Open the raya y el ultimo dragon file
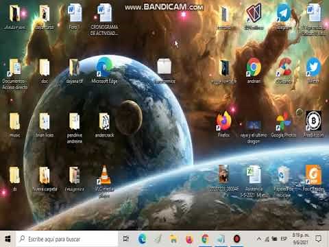The height and width of the screenshot is (247, 329). [254, 126]
